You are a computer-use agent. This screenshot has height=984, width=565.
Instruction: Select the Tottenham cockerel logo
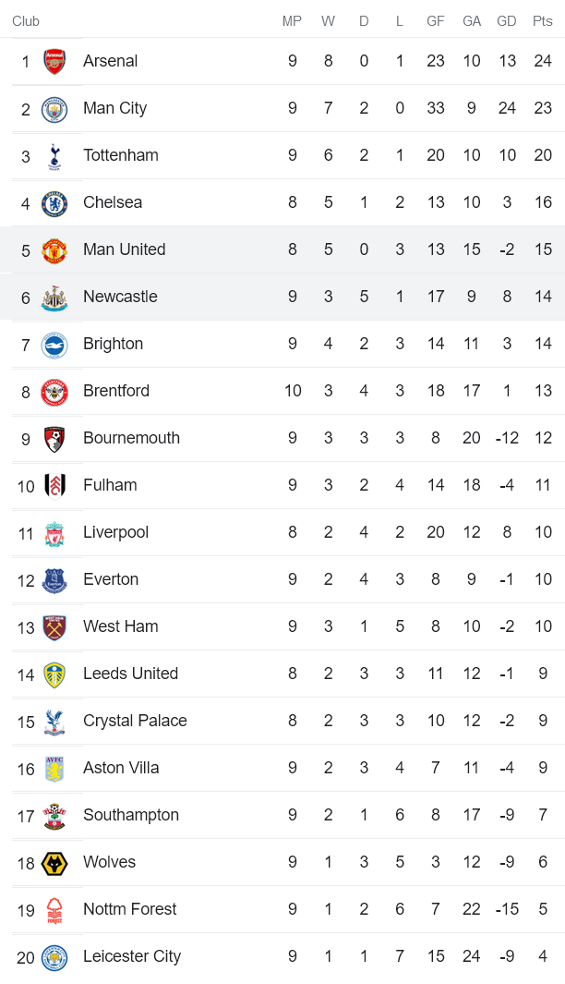[x=54, y=155]
